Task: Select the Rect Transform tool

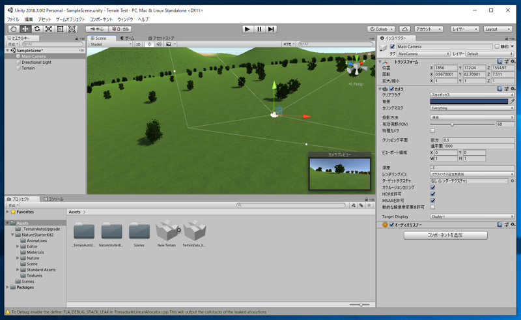Action: tap(60, 29)
